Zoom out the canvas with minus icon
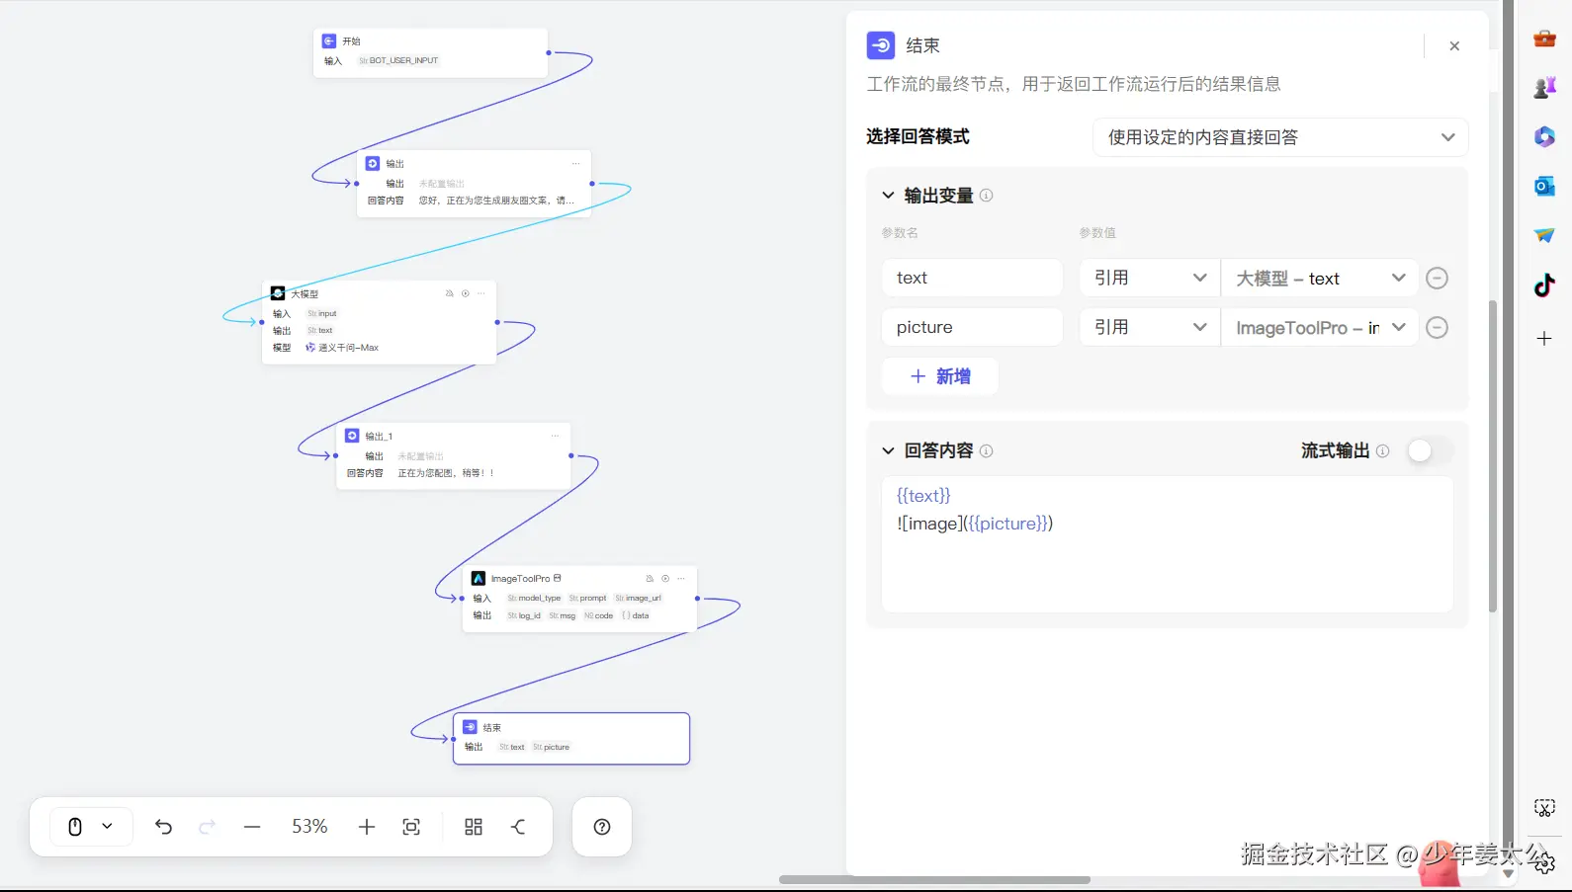The height and width of the screenshot is (892, 1572). point(252,827)
